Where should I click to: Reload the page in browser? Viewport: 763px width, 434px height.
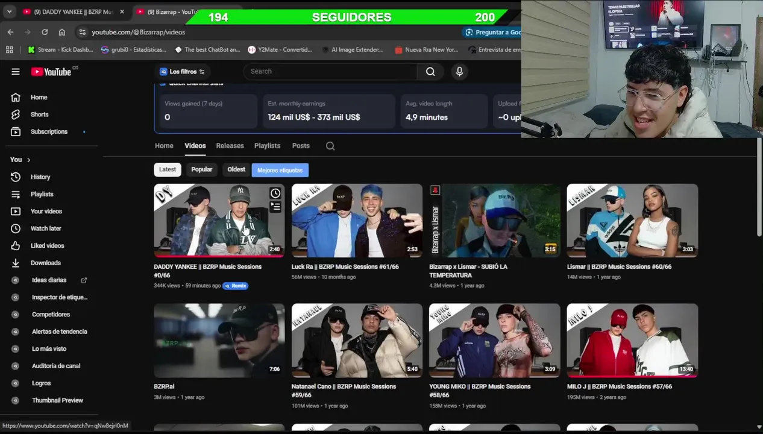[45, 32]
